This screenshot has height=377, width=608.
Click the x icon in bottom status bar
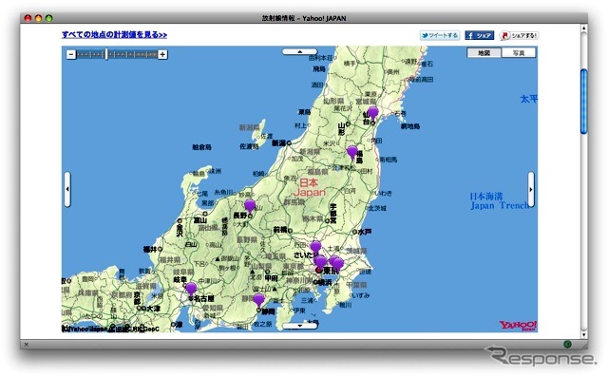[x=27, y=344]
